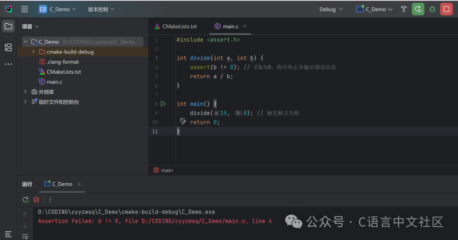Image resolution: width=458 pixels, height=240 pixels.
Task: Click the b: parameter hint on line 9
Action: click(239, 113)
